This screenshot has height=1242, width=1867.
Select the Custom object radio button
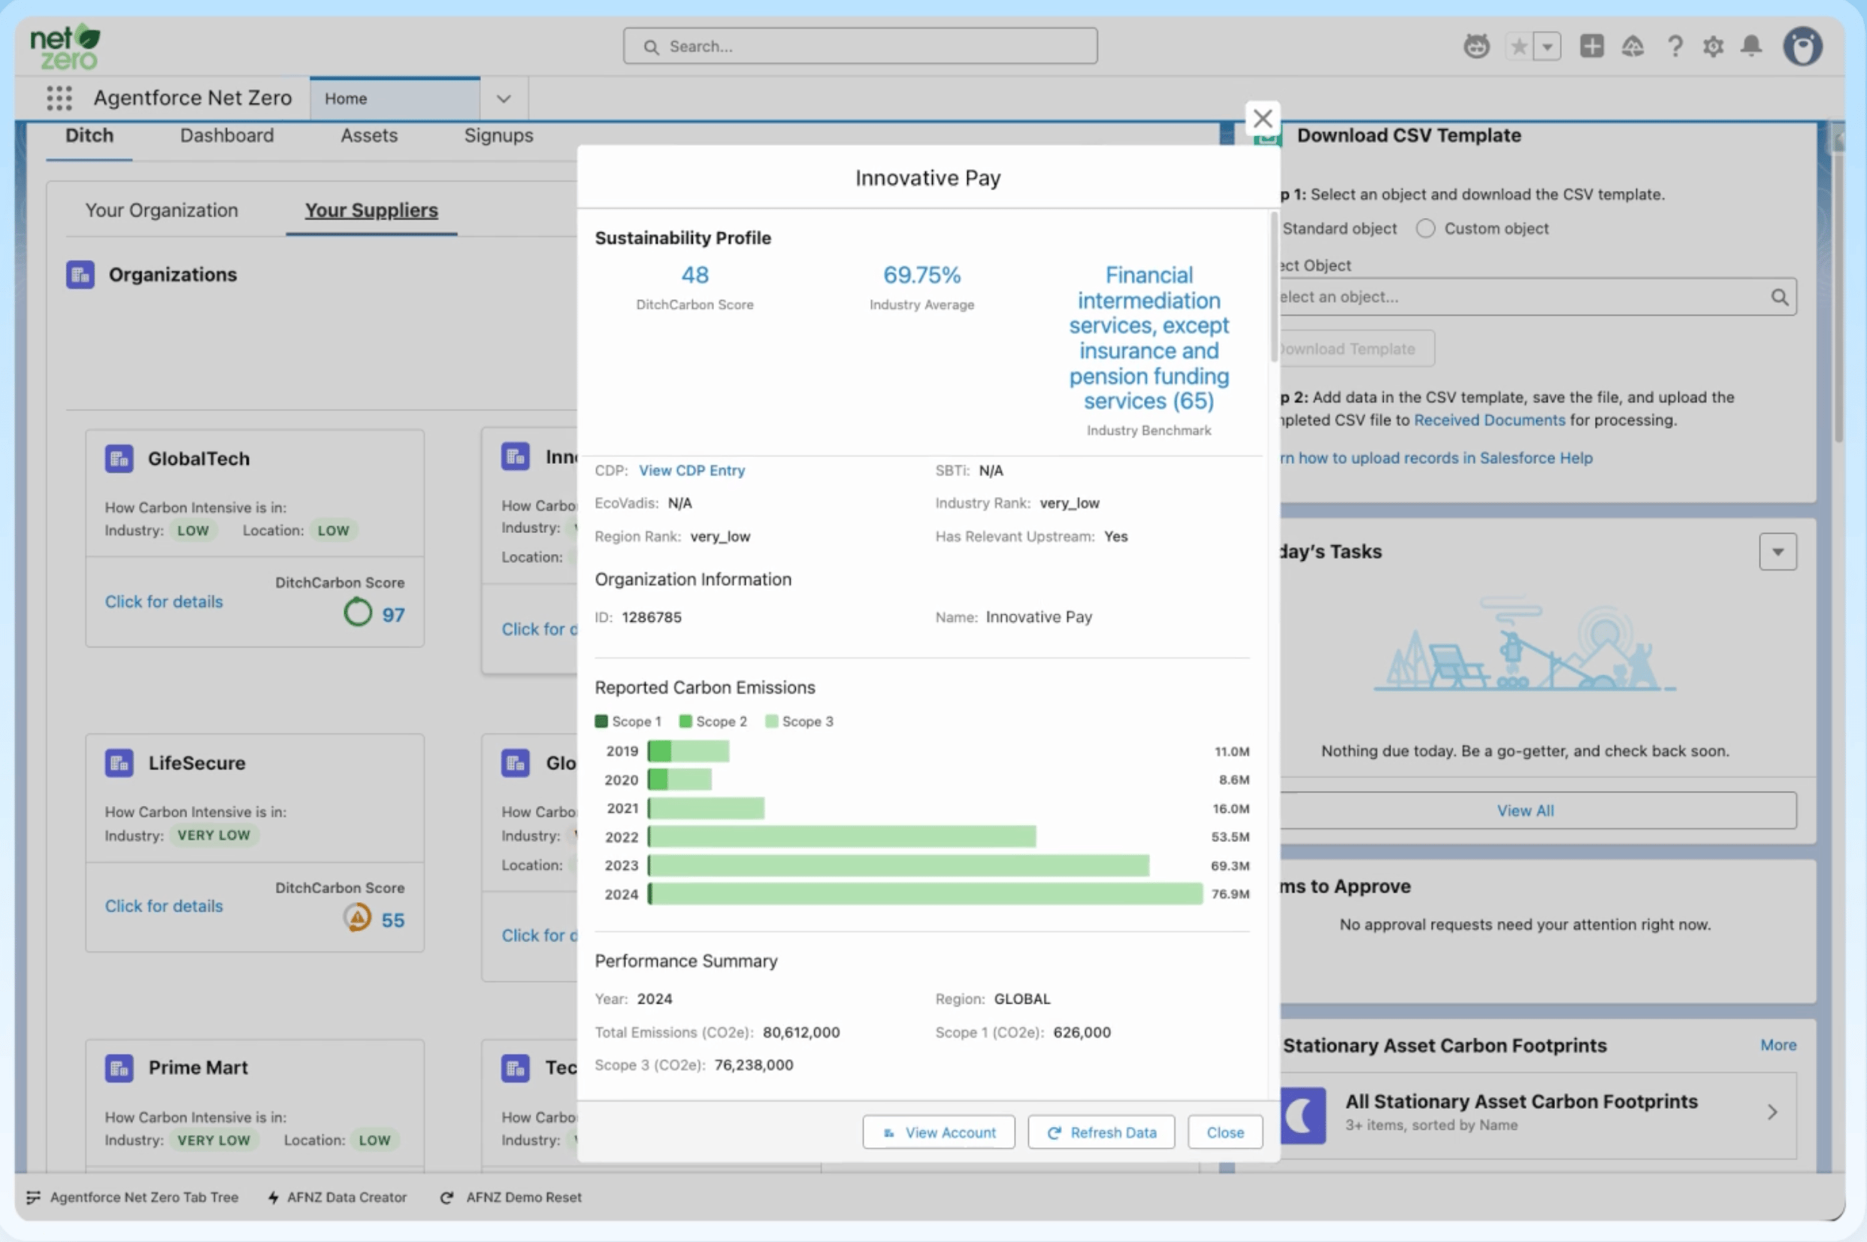pos(1425,229)
